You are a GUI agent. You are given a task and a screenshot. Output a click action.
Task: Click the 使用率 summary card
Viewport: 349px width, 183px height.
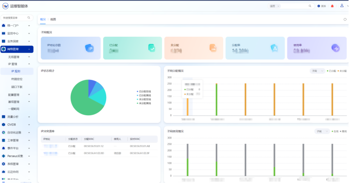pyautogui.click(x=317, y=48)
